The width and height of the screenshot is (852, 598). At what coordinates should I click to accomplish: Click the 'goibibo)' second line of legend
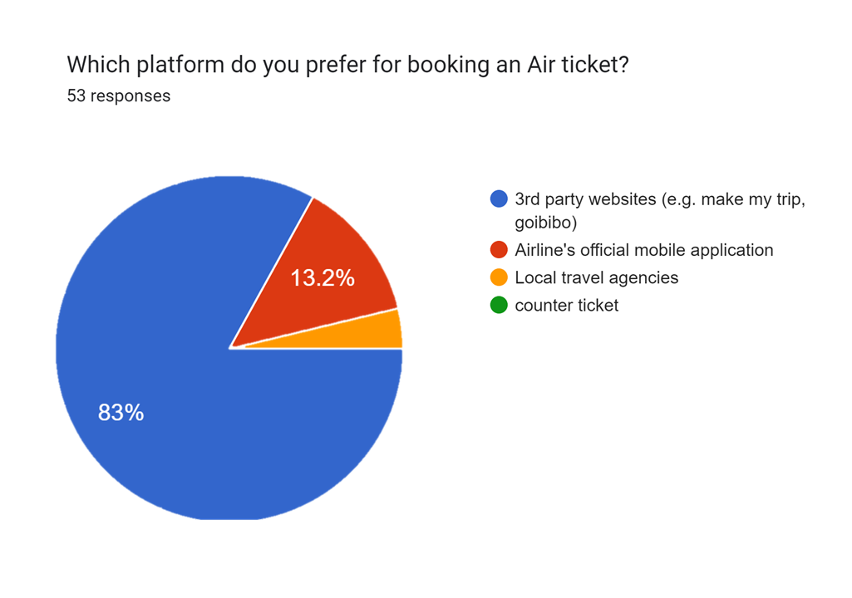[546, 223]
